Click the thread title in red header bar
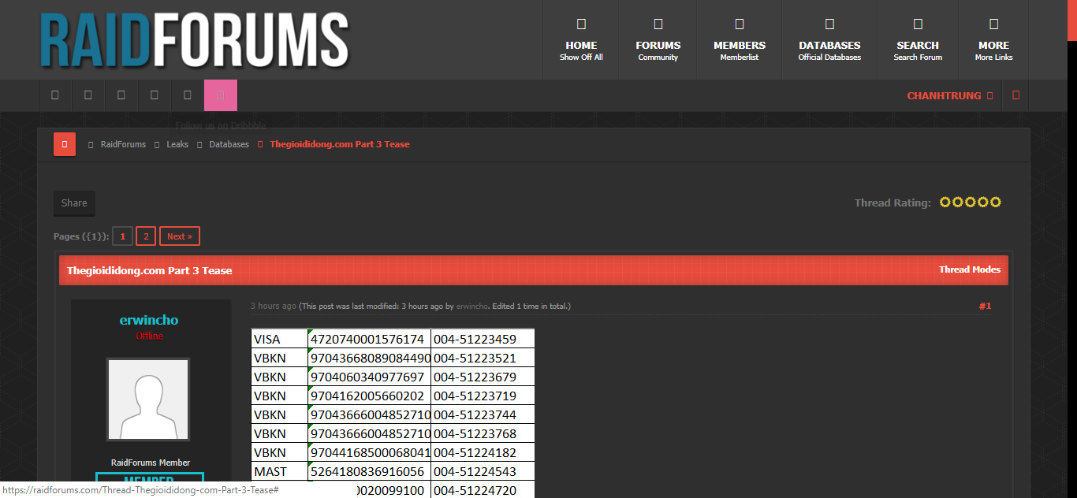This screenshot has height=498, width=1077. [x=149, y=270]
